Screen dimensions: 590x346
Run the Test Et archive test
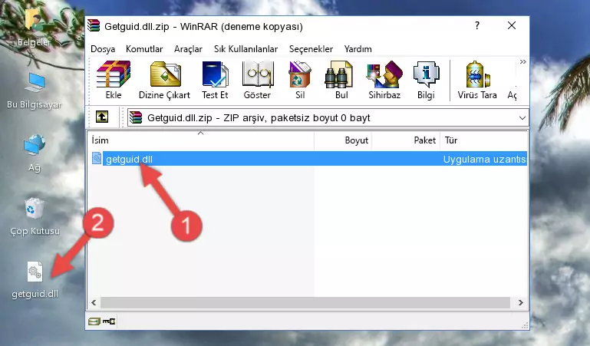pos(215,80)
